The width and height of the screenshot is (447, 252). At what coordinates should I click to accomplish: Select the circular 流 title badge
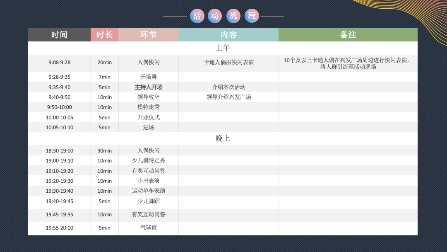point(233,16)
